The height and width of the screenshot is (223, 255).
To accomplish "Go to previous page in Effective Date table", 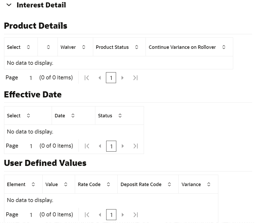I will (100, 146).
